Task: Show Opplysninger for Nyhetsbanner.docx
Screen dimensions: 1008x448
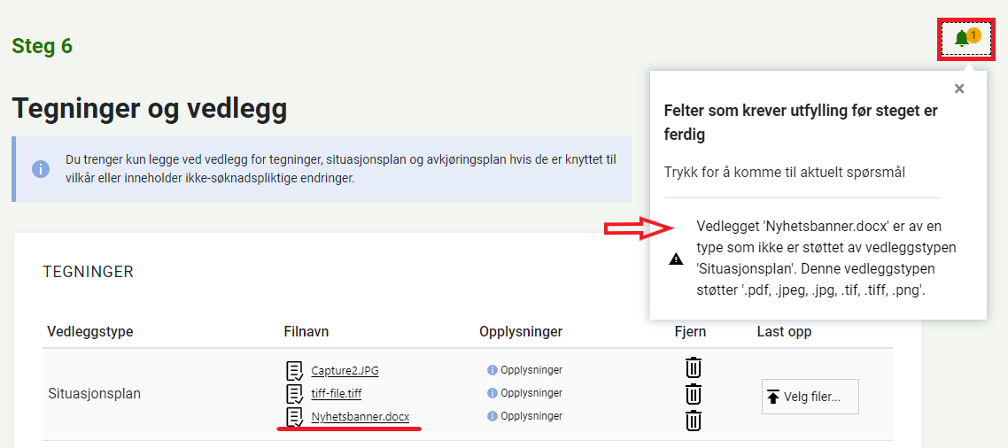Action: coord(525,416)
